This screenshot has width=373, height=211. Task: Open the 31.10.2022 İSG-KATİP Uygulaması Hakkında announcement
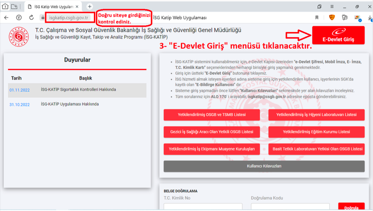coord(70,104)
